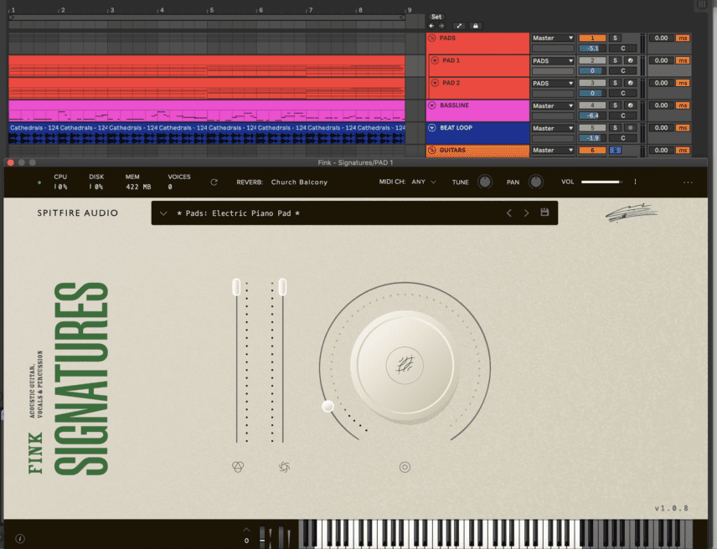Screen dimensions: 717x549
Task: Toggle the BEAT LOOP track activator button 5
Action: tap(592, 127)
